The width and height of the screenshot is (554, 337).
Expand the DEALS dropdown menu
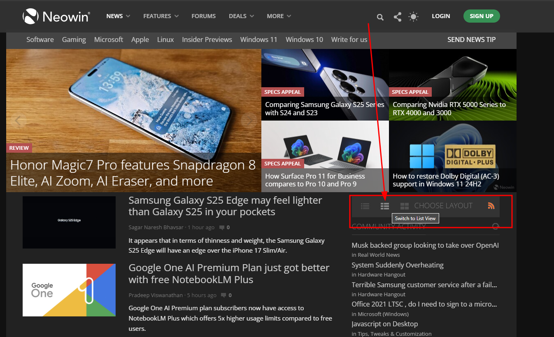241,16
